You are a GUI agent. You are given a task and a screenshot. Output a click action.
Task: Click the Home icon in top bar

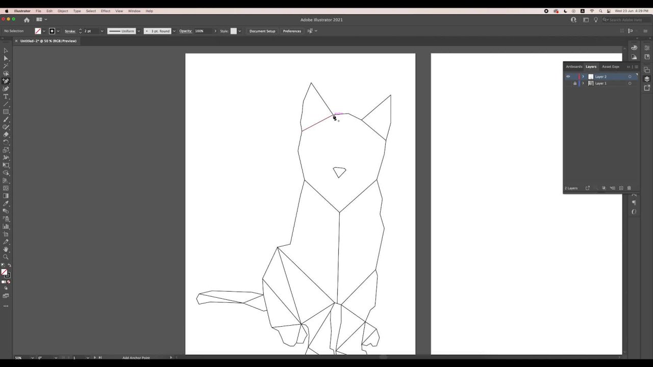click(27, 20)
